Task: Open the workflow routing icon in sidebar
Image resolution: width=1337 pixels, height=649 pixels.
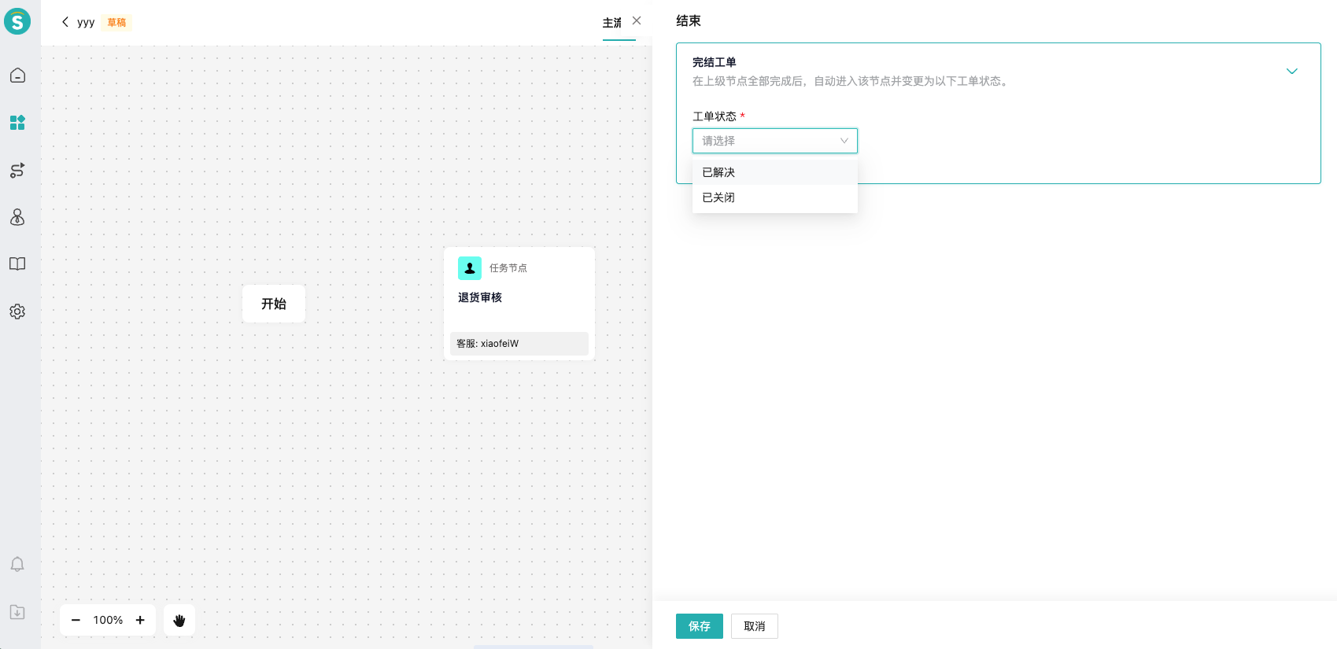Action: point(17,170)
